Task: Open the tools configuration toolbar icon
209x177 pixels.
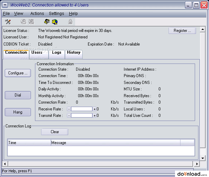Action: click(8, 22)
